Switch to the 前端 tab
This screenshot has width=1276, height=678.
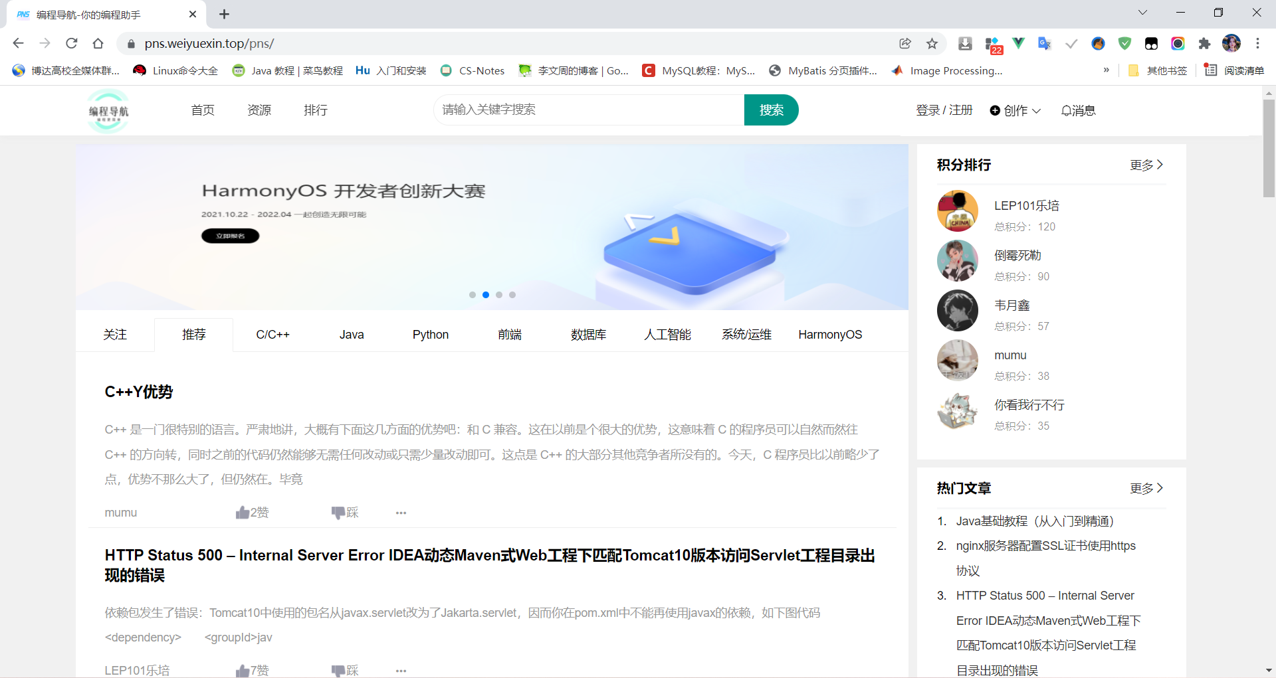pos(510,335)
